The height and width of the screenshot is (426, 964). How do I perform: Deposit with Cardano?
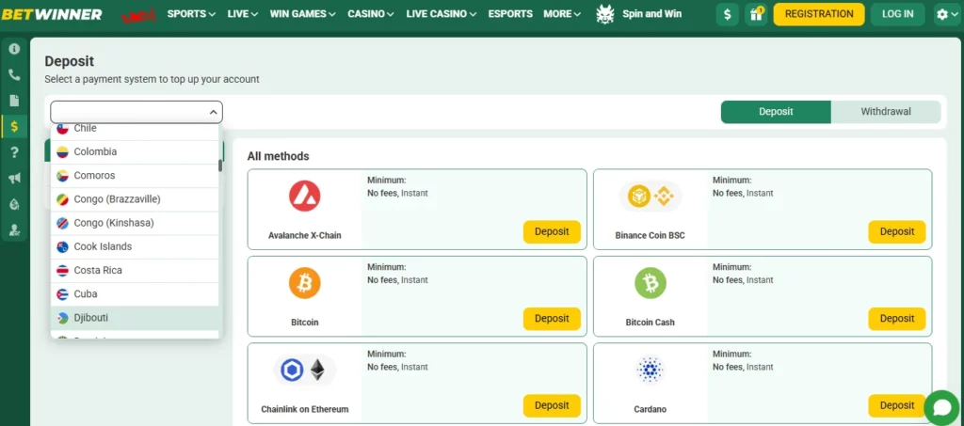click(897, 405)
